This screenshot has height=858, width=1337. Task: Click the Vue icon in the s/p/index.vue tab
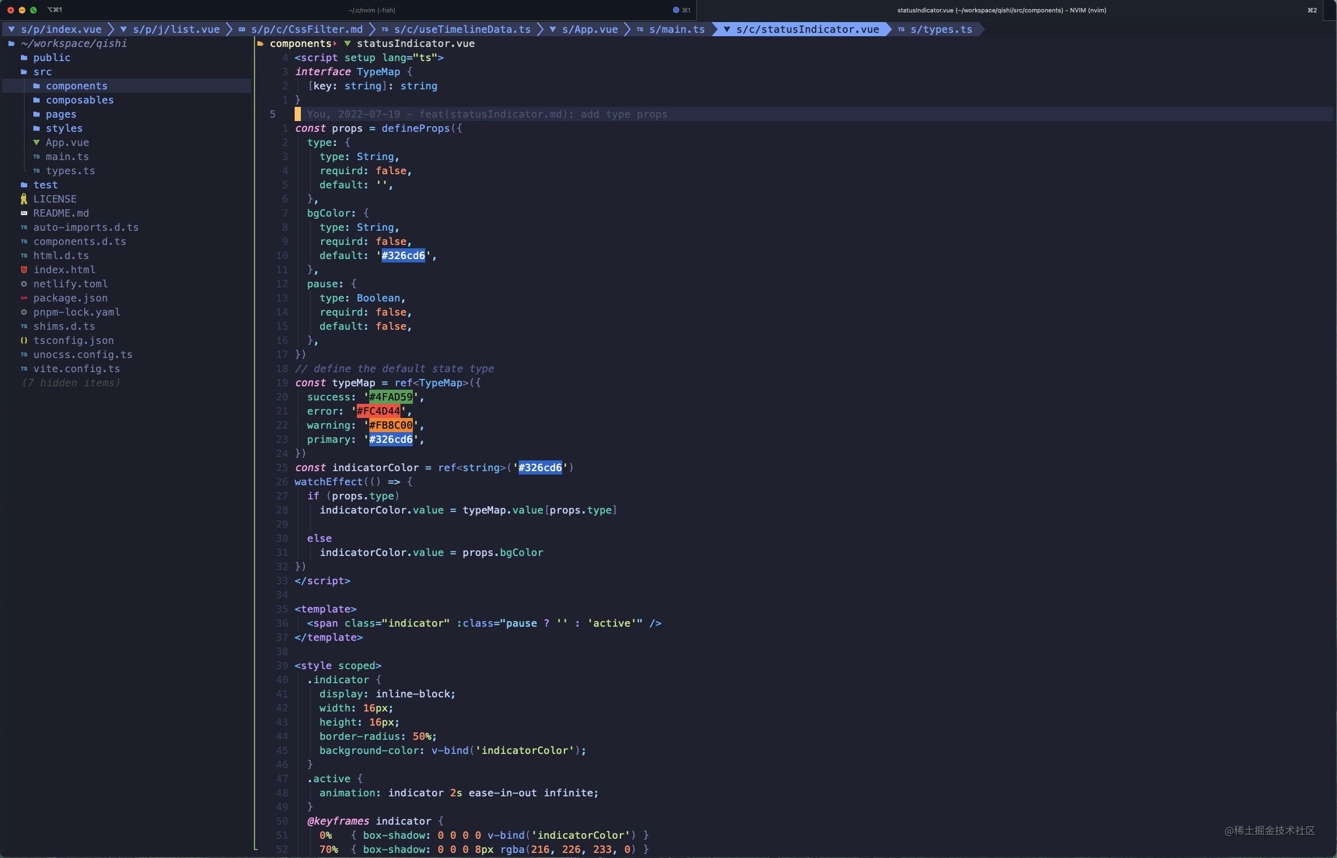11,29
